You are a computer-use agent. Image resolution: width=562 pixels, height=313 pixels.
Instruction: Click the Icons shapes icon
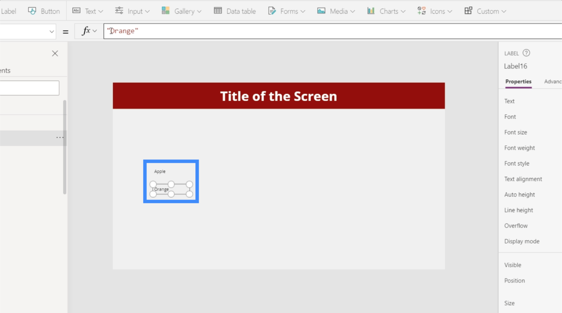pyautogui.click(x=421, y=11)
